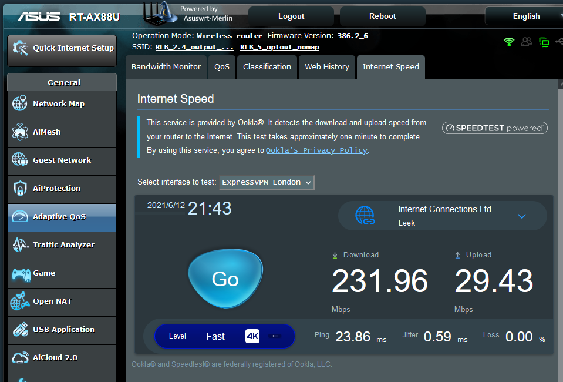
Task: Click the firmware version 386.2_6 link
Action: [x=353, y=36]
